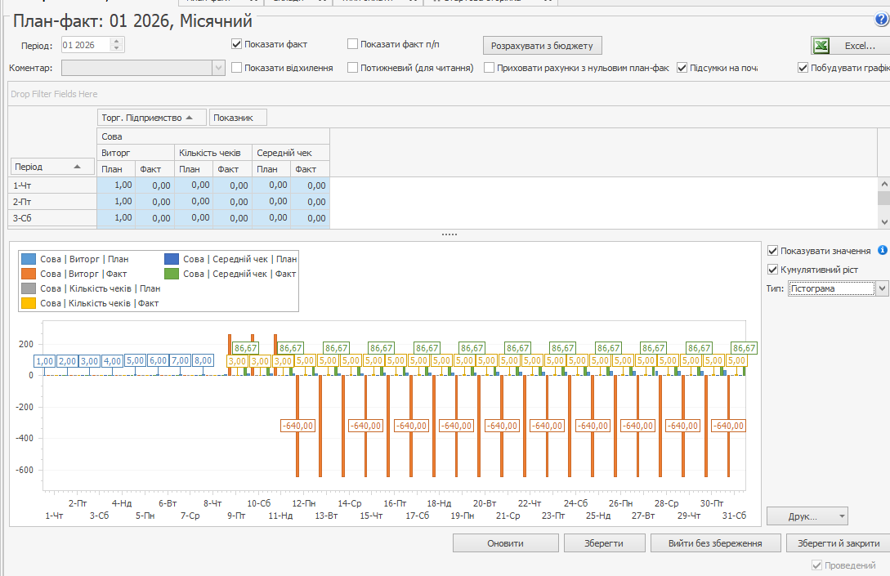Screen dimensions: 890x576
Task: Toggle the Кумулятивний ріст checkbox
Action: [773, 270]
